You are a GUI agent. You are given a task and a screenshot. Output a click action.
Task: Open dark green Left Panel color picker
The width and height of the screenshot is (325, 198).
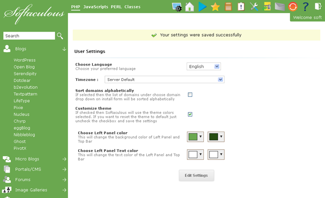tap(216, 137)
